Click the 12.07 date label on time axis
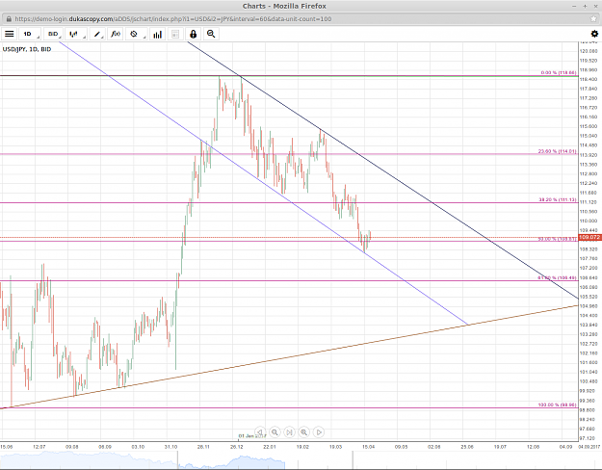Screen dimensions: 602x470 pyautogui.click(x=39, y=447)
